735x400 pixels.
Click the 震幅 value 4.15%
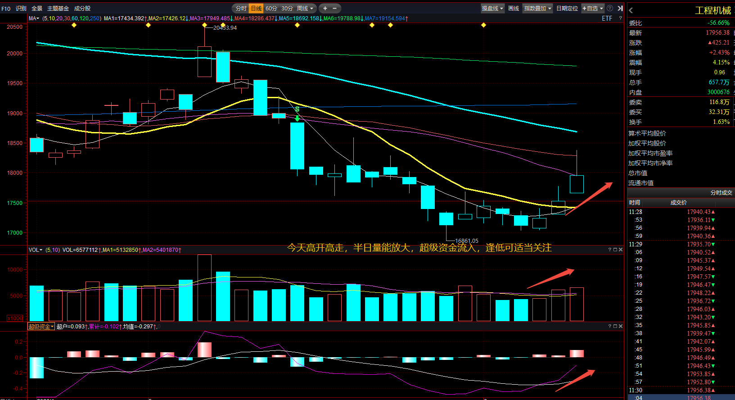click(x=721, y=62)
